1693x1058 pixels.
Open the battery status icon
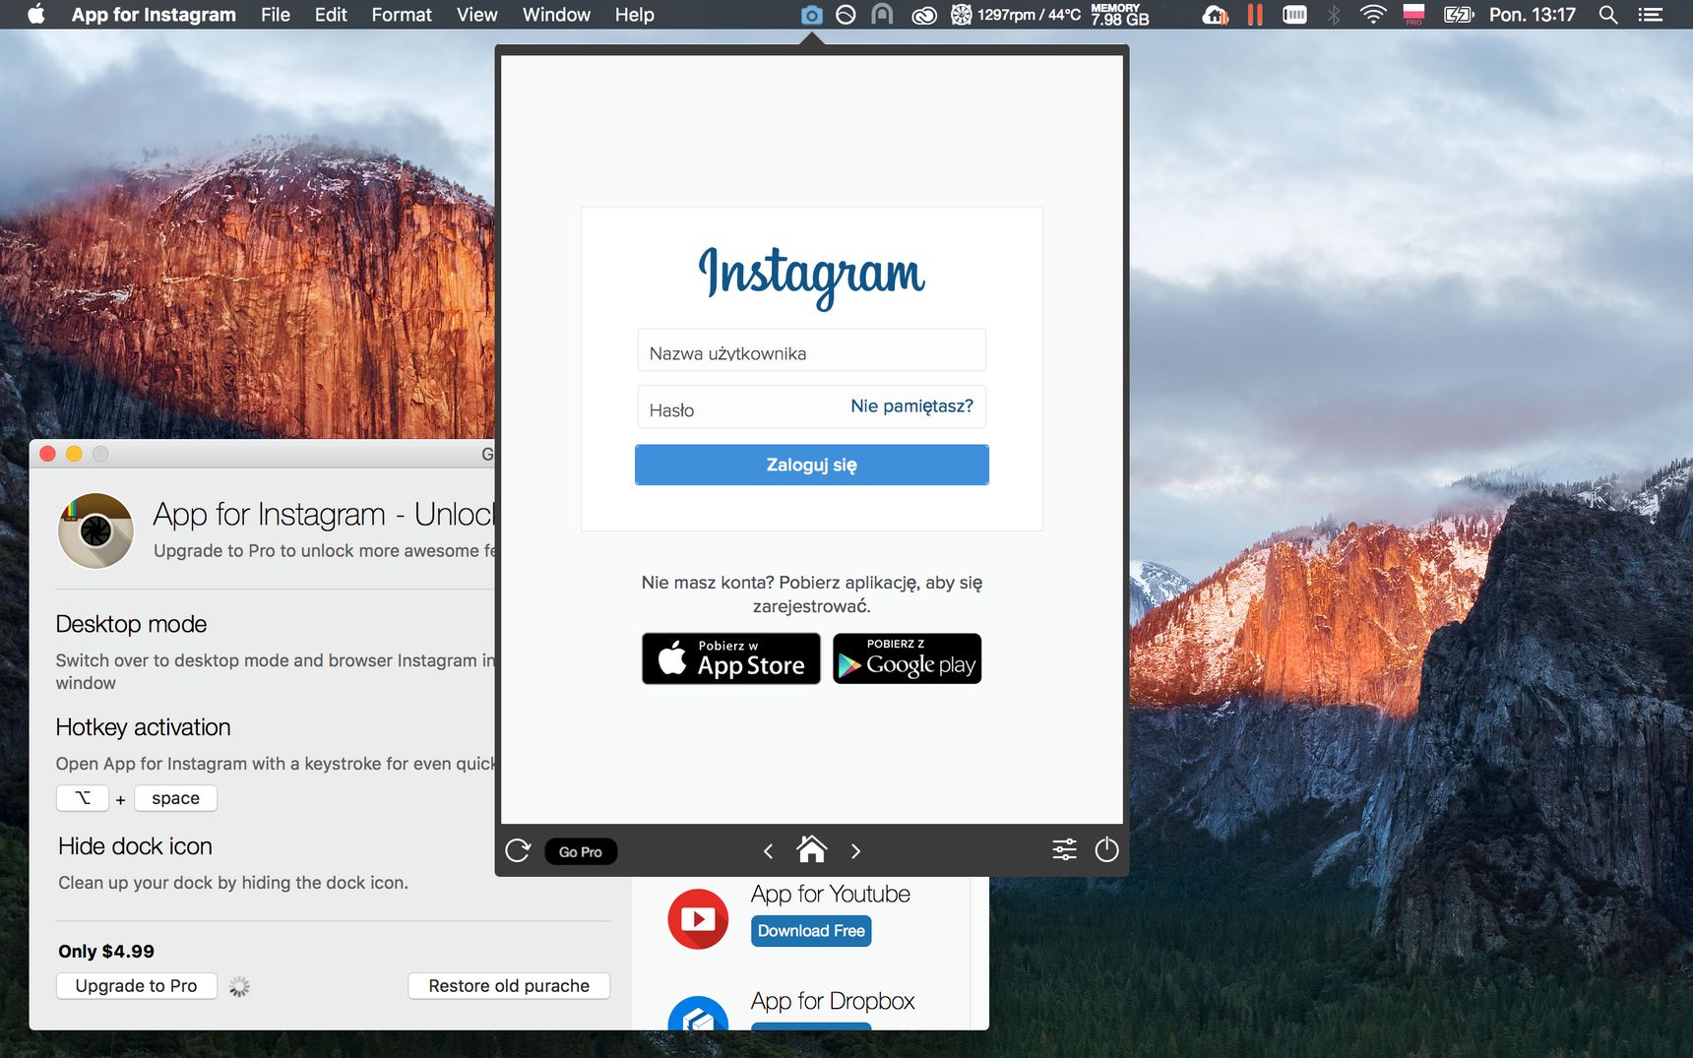1458,15
